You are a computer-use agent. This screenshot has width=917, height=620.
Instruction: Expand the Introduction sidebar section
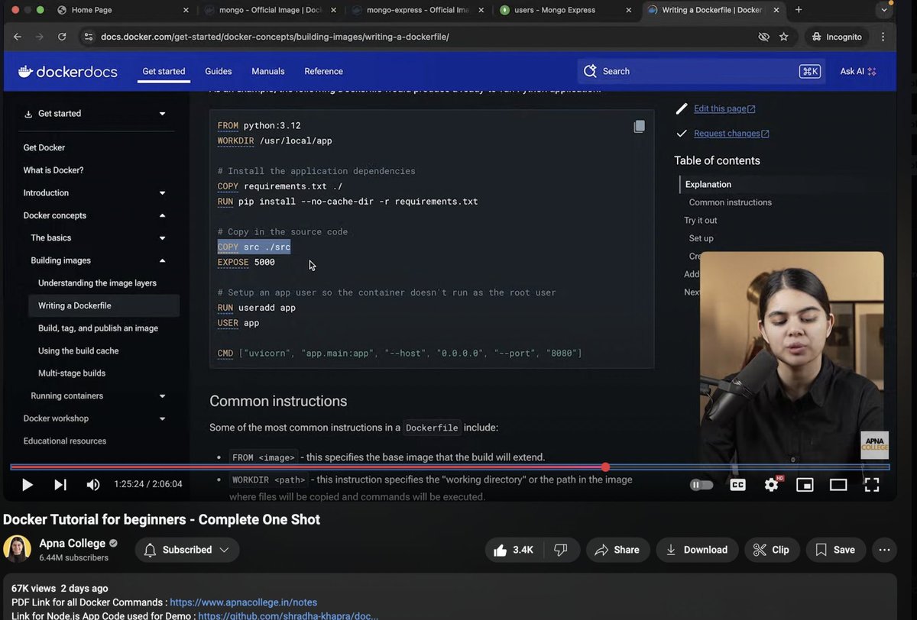(x=162, y=193)
